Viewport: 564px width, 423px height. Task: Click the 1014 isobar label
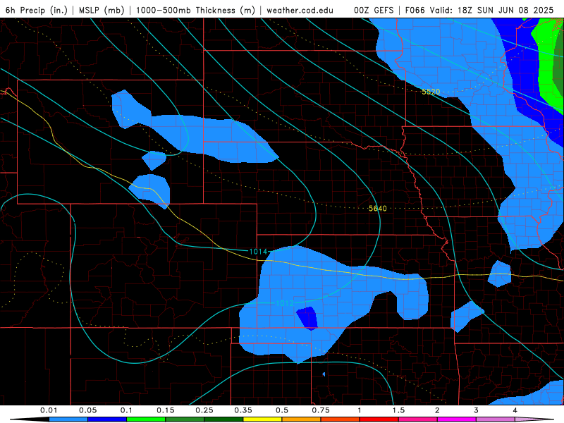click(258, 252)
